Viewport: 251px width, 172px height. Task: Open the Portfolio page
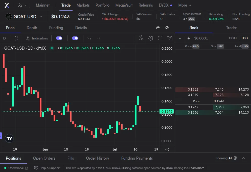[x=102, y=5]
